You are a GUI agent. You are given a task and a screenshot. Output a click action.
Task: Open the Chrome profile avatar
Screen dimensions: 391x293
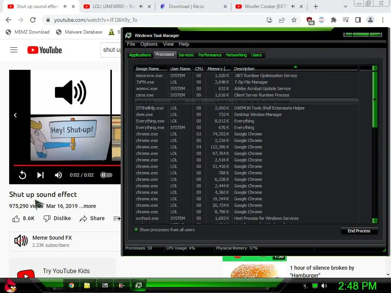pos(370,20)
